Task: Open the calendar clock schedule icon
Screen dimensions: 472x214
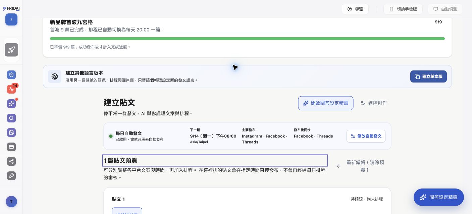Action: click(x=11, y=132)
